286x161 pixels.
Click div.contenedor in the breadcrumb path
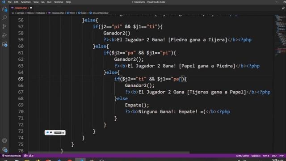point(101,13)
